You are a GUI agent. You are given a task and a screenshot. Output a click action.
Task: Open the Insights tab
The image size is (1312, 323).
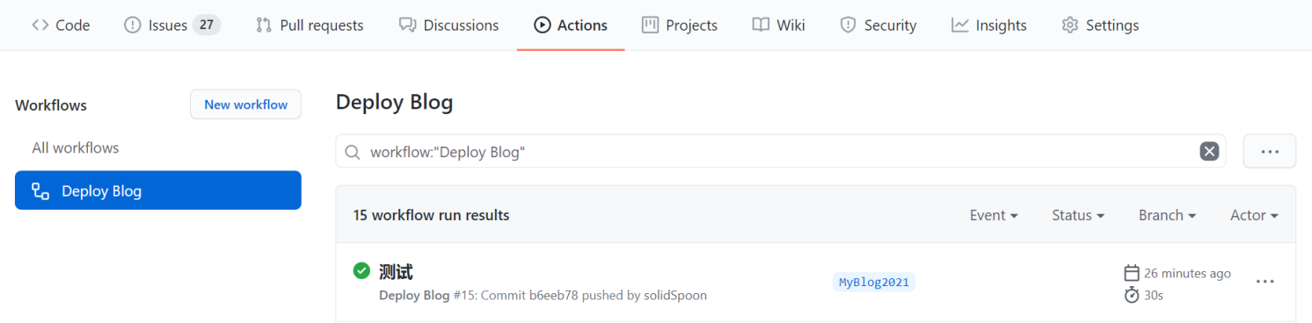click(989, 25)
